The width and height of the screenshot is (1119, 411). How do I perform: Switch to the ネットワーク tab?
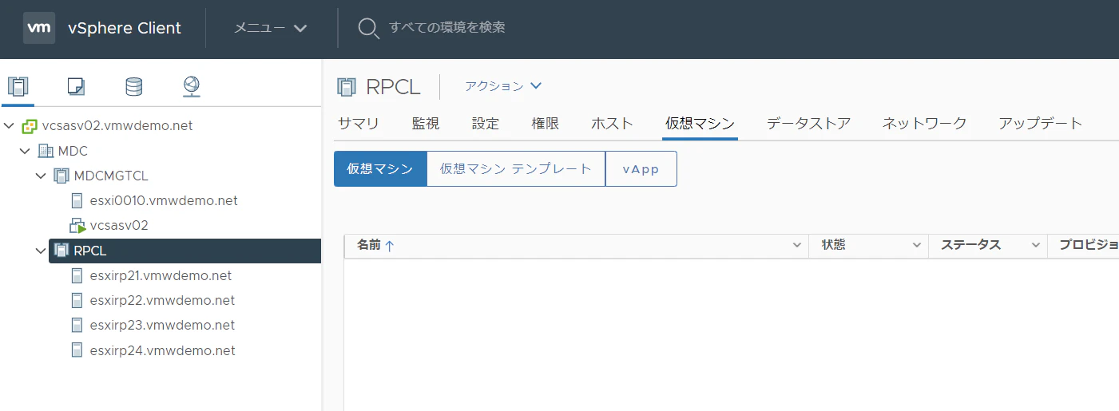[924, 124]
